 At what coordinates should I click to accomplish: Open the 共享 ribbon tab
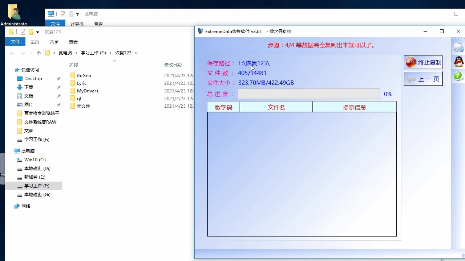[x=54, y=42]
